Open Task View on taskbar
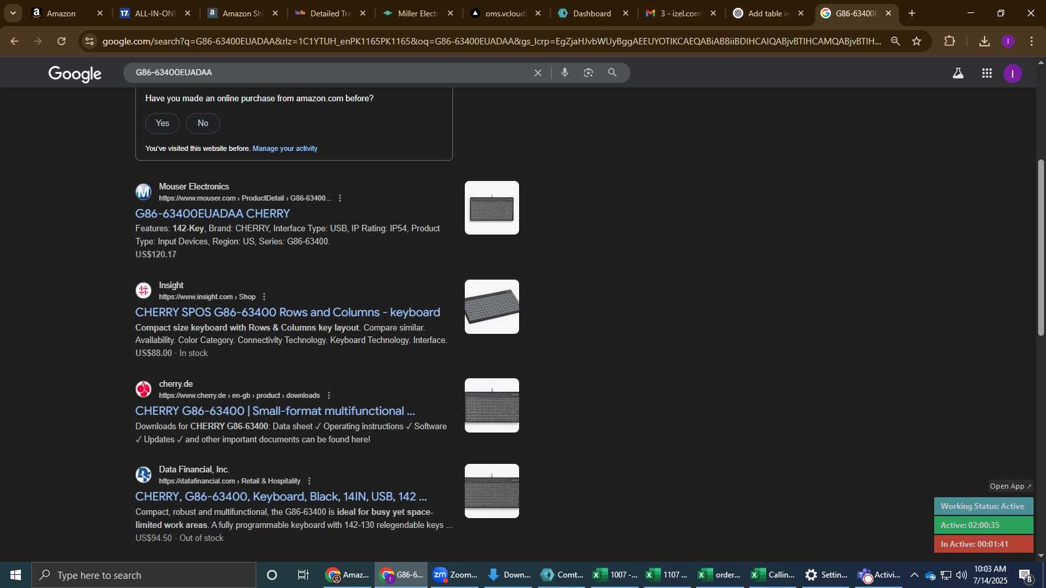The height and width of the screenshot is (588, 1046). coord(303,575)
